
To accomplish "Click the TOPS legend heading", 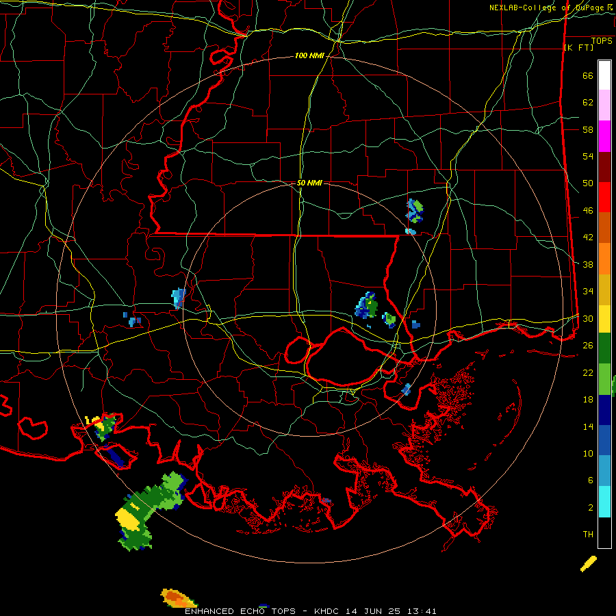I will click(602, 40).
